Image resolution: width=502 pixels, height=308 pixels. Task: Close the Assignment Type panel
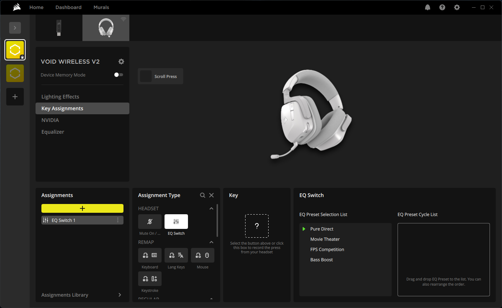tap(211, 195)
